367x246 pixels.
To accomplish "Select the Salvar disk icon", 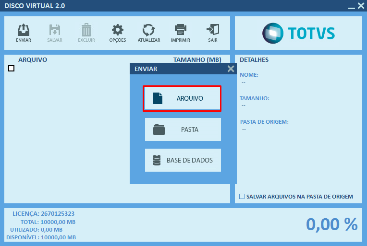I will pyautogui.click(x=55, y=33).
